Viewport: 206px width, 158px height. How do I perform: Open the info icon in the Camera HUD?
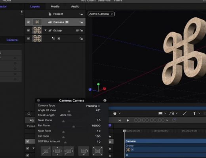click(x=105, y=100)
